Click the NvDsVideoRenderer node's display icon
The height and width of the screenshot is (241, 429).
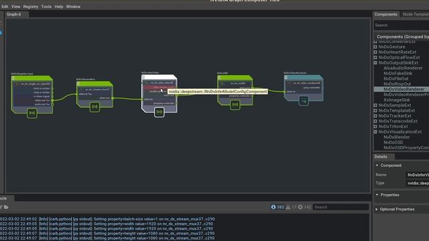pyautogui.click(x=304, y=100)
